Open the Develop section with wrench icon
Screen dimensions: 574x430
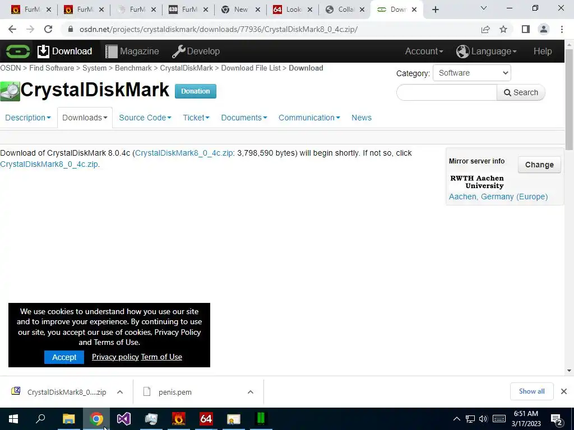point(196,51)
